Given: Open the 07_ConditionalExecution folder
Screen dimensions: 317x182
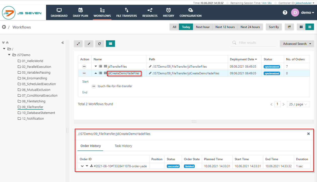Looking at the screenshot, I should (x=37, y=95).
